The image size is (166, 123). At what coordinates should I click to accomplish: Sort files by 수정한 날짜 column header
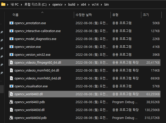click(x=84, y=15)
